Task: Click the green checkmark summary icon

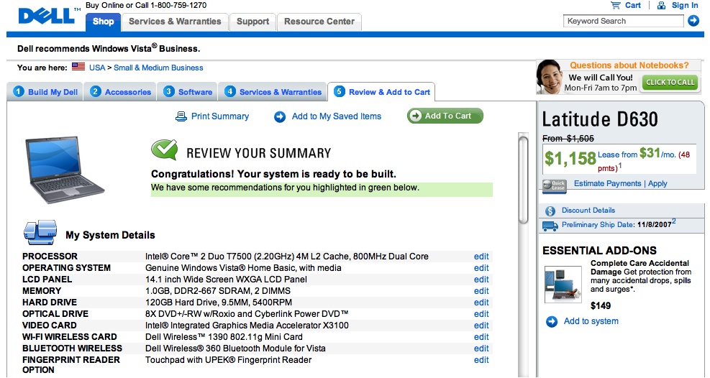Action: [164, 150]
